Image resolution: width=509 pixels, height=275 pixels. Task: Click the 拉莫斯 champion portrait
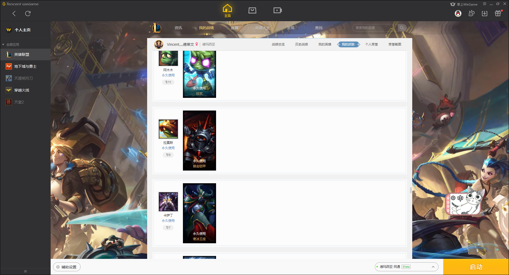point(168,129)
